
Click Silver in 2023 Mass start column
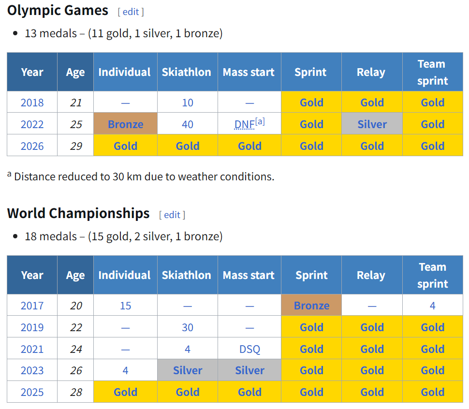(249, 370)
